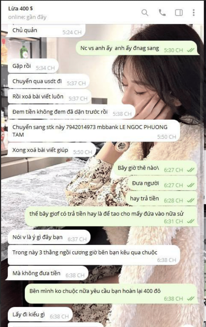206x327 pixels.
Task: Toggle the right side panel icon
Action: [179, 13]
